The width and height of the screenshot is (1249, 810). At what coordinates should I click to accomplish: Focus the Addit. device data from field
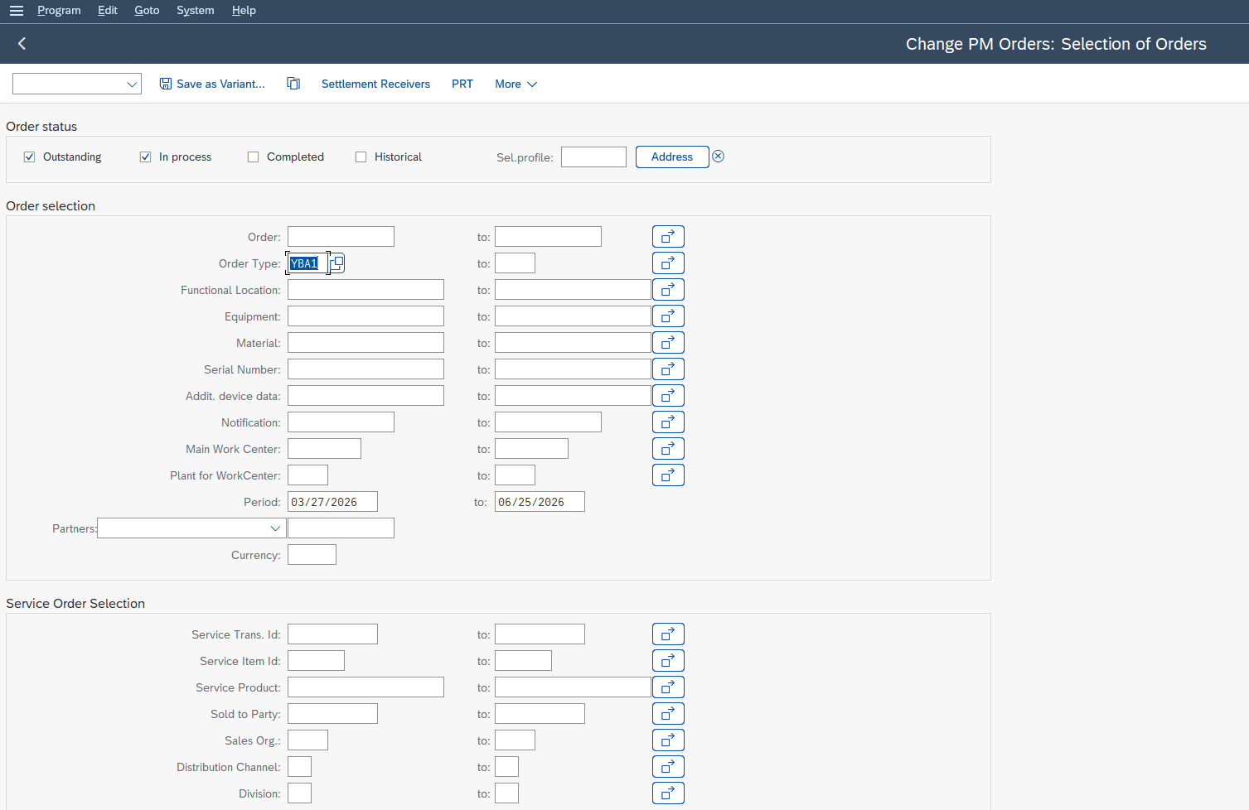(x=366, y=396)
